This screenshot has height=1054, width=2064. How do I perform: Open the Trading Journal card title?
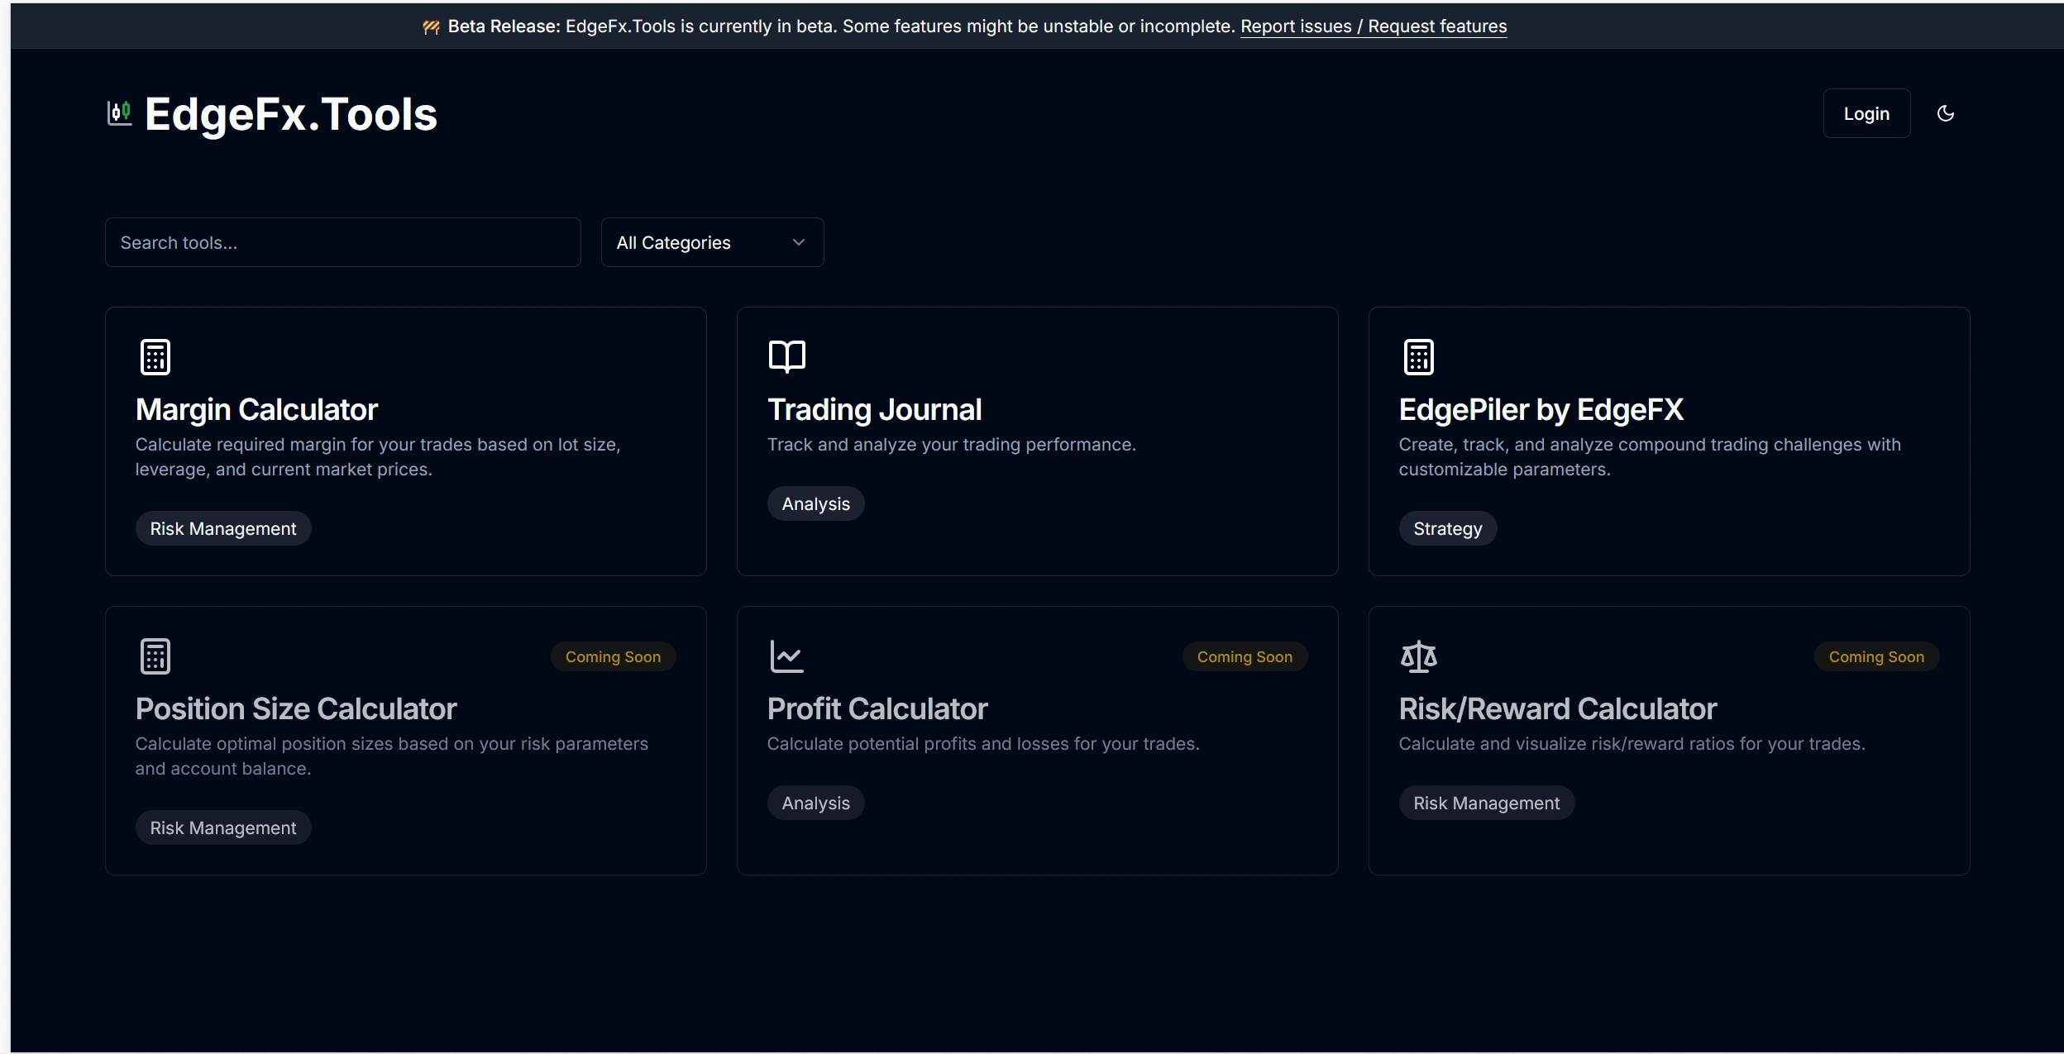click(x=874, y=410)
